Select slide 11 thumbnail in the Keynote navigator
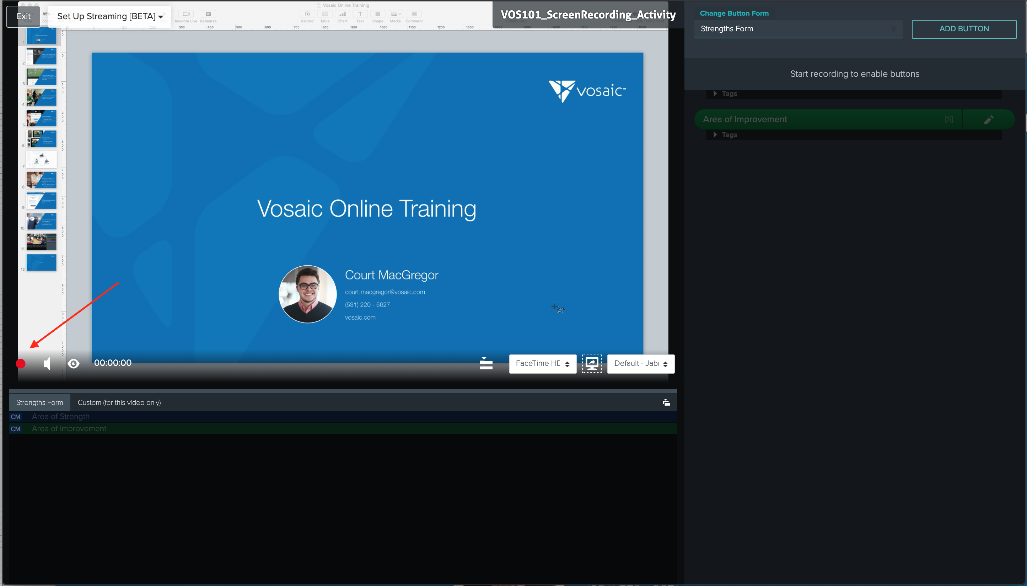 coord(42,242)
